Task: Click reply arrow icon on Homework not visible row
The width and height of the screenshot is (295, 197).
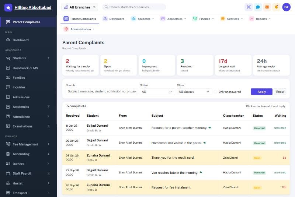Action: (205, 143)
